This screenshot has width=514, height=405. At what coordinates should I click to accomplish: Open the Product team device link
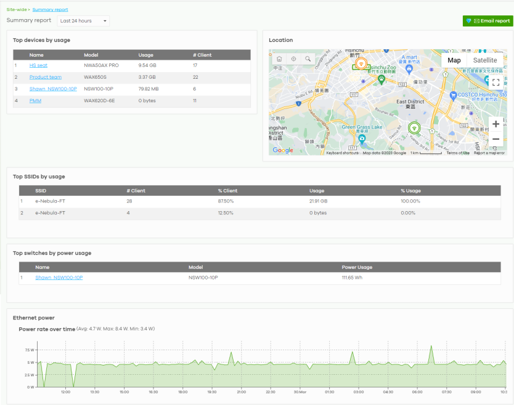[x=46, y=77]
